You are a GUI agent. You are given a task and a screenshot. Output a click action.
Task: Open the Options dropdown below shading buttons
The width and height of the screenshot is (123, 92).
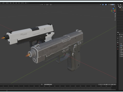pyautogui.click(x=115, y=6)
